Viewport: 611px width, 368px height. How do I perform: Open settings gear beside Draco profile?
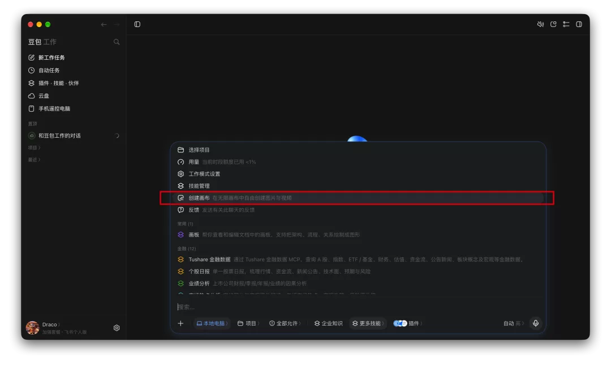(x=117, y=328)
